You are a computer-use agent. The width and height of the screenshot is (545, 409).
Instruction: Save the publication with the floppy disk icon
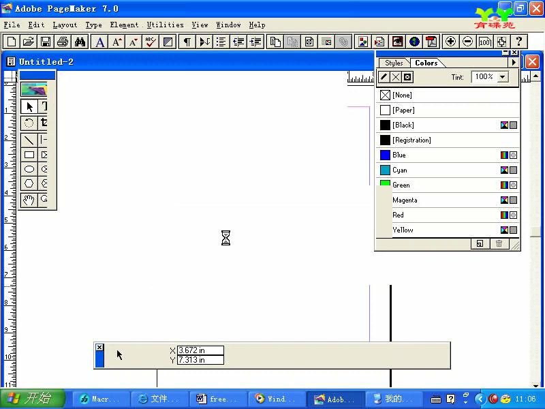(46, 42)
